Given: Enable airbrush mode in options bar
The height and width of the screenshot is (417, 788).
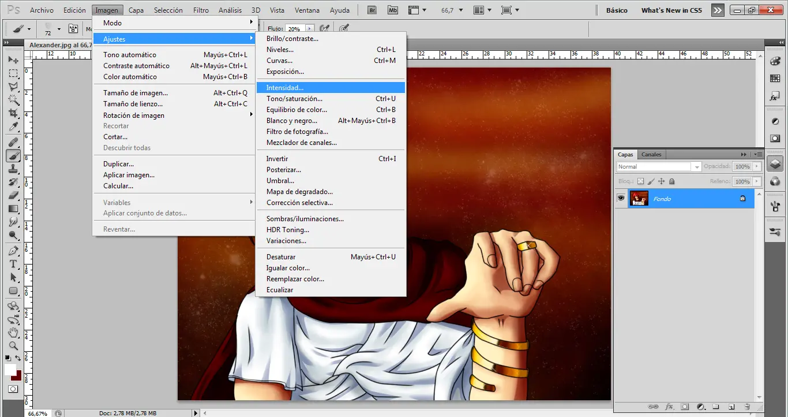Looking at the screenshot, I should click(325, 28).
